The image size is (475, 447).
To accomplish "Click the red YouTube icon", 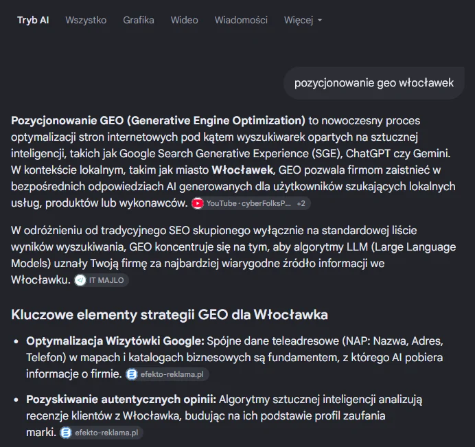I will 198,203.
